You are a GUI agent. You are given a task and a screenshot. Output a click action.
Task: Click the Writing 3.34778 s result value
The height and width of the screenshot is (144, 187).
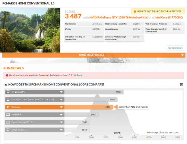pos(96,29)
